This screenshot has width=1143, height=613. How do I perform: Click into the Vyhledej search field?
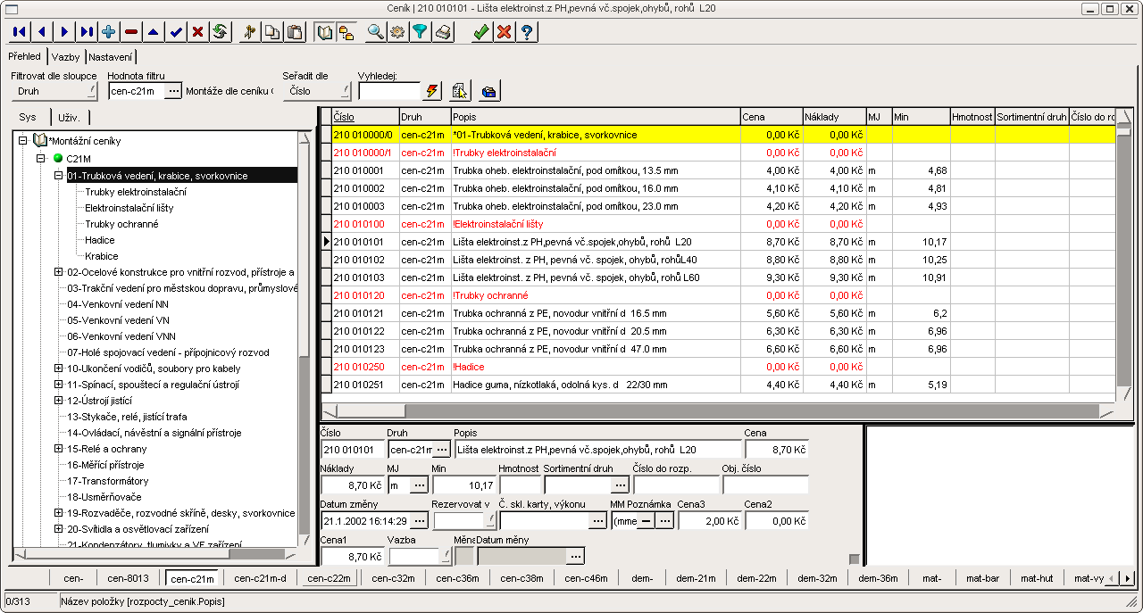389,91
